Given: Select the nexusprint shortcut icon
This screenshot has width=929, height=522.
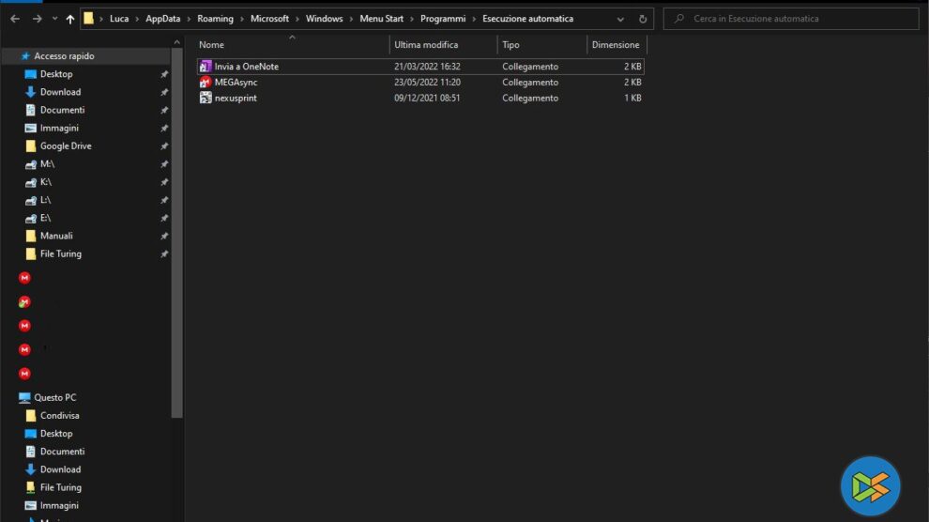Looking at the screenshot, I should pyautogui.click(x=205, y=98).
